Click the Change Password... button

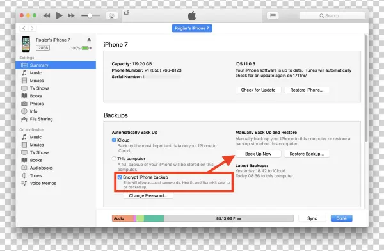(x=148, y=195)
